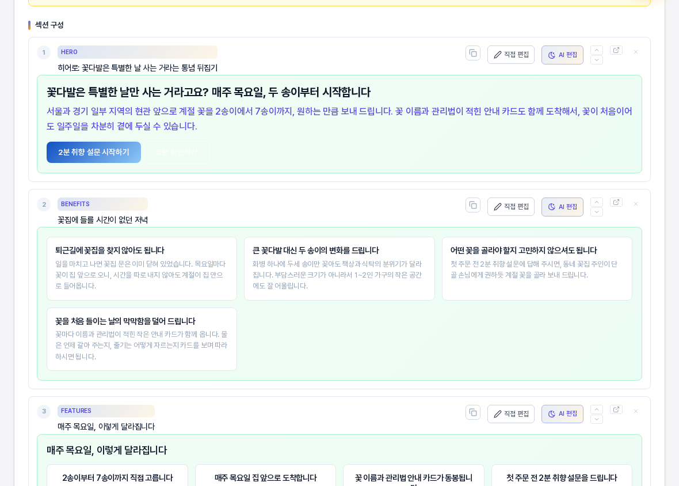Click the 섹션 구성 heading
The height and width of the screenshot is (486, 679).
coord(49,25)
